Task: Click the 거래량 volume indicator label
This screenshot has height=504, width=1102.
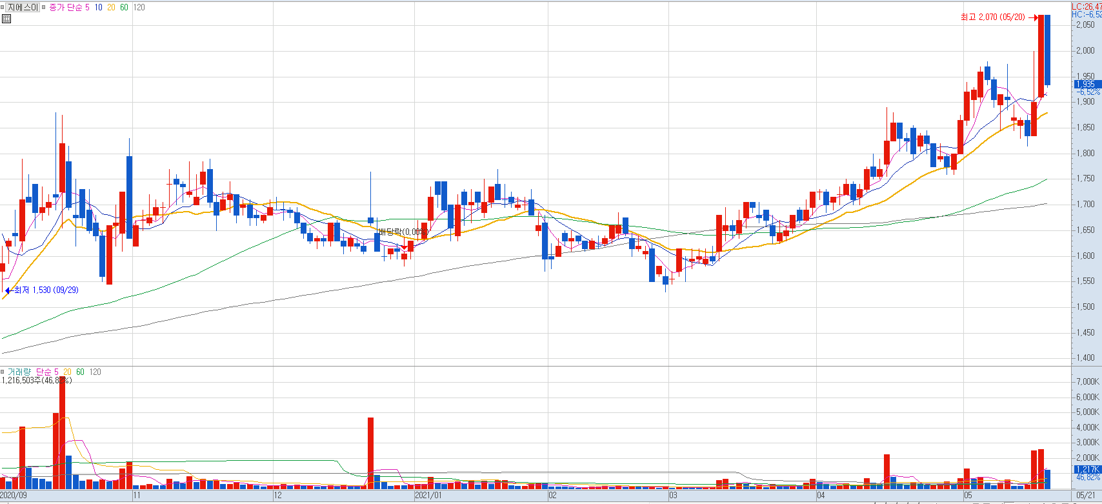Action: pos(19,372)
